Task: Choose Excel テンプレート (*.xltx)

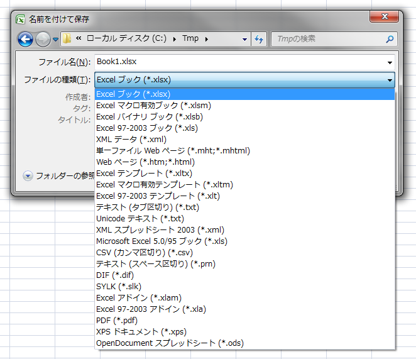Action: coord(244,174)
